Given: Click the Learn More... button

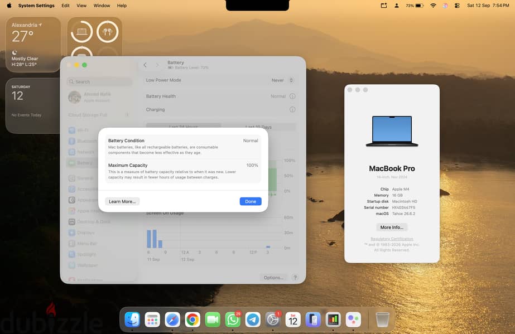Looking at the screenshot, I should 122,201.
